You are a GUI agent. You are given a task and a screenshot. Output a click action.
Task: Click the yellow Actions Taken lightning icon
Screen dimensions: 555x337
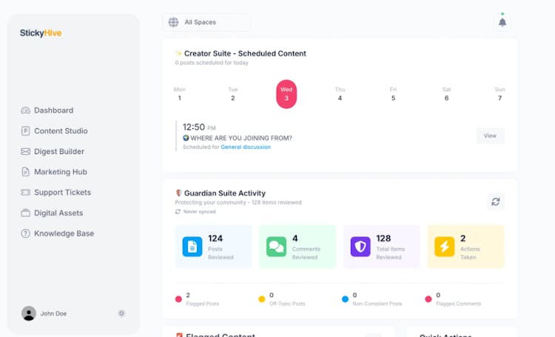point(445,247)
